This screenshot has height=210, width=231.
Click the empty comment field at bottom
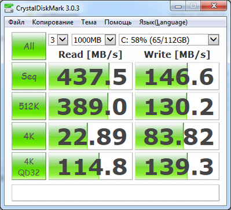[115, 193]
